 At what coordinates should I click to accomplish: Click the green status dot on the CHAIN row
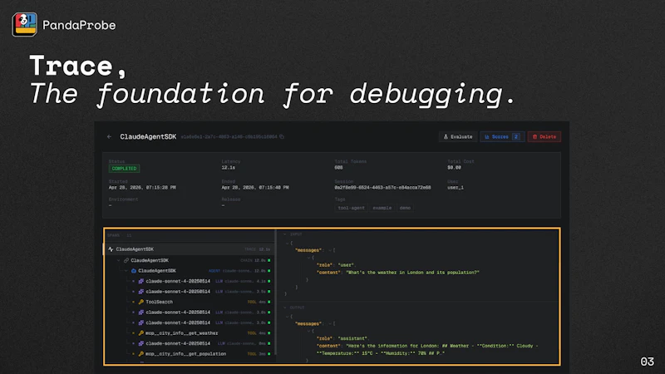click(268, 260)
